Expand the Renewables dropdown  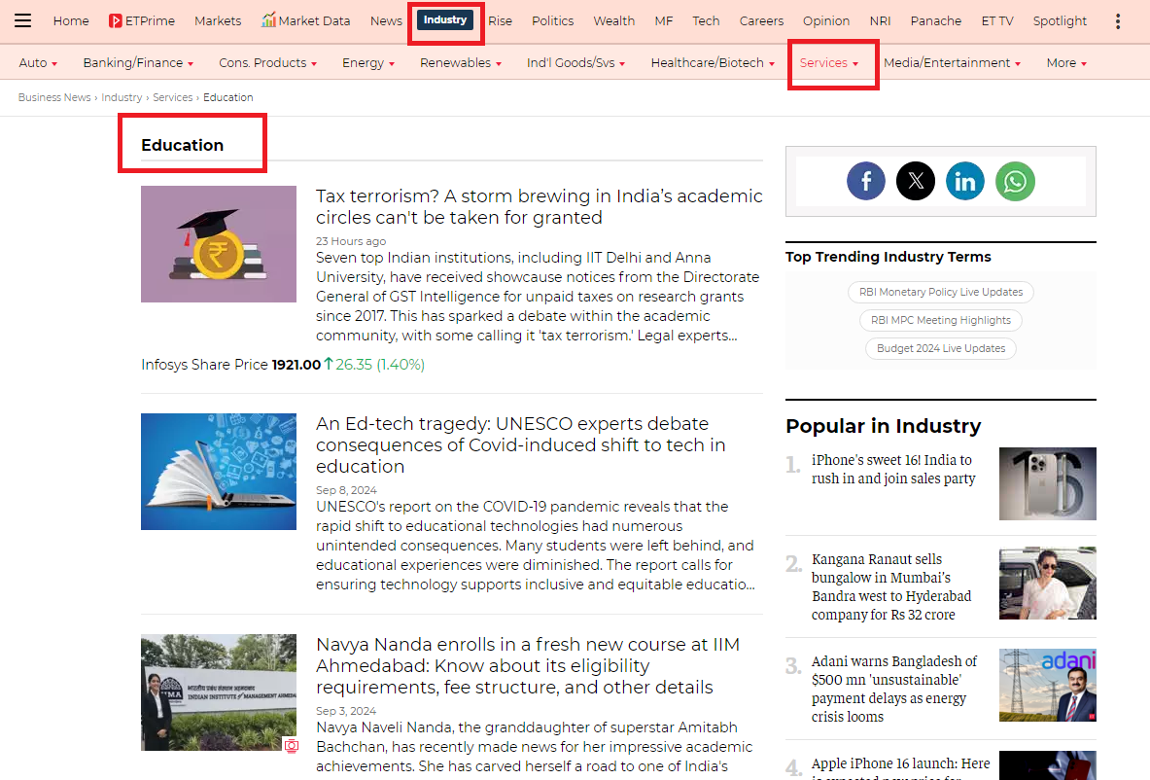click(461, 63)
